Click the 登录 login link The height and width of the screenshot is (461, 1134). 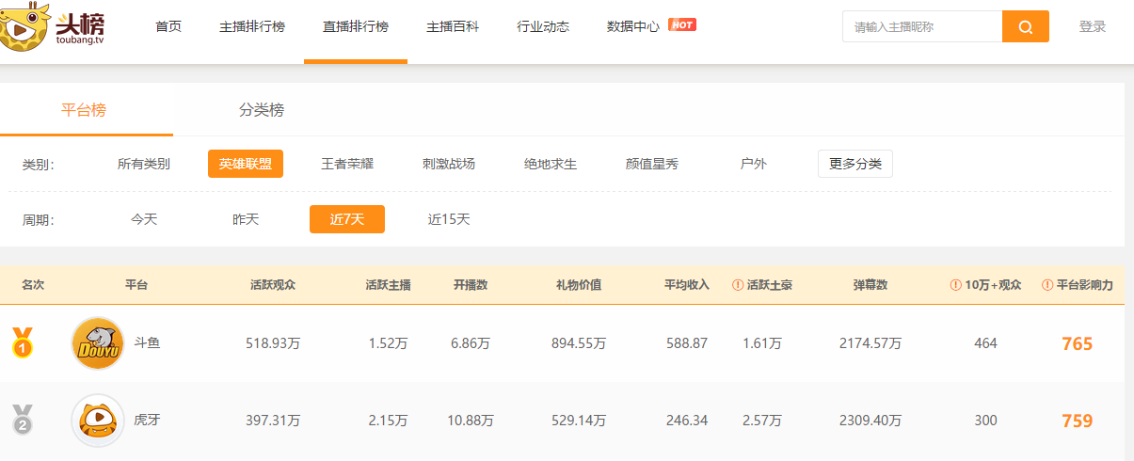(1092, 26)
